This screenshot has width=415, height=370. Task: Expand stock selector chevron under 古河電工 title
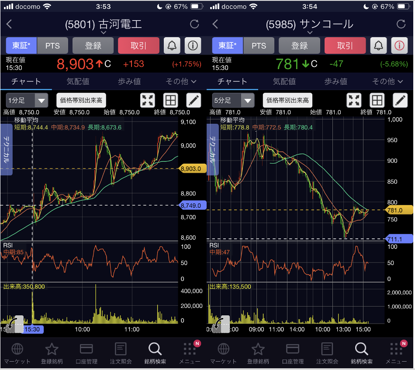104,32
